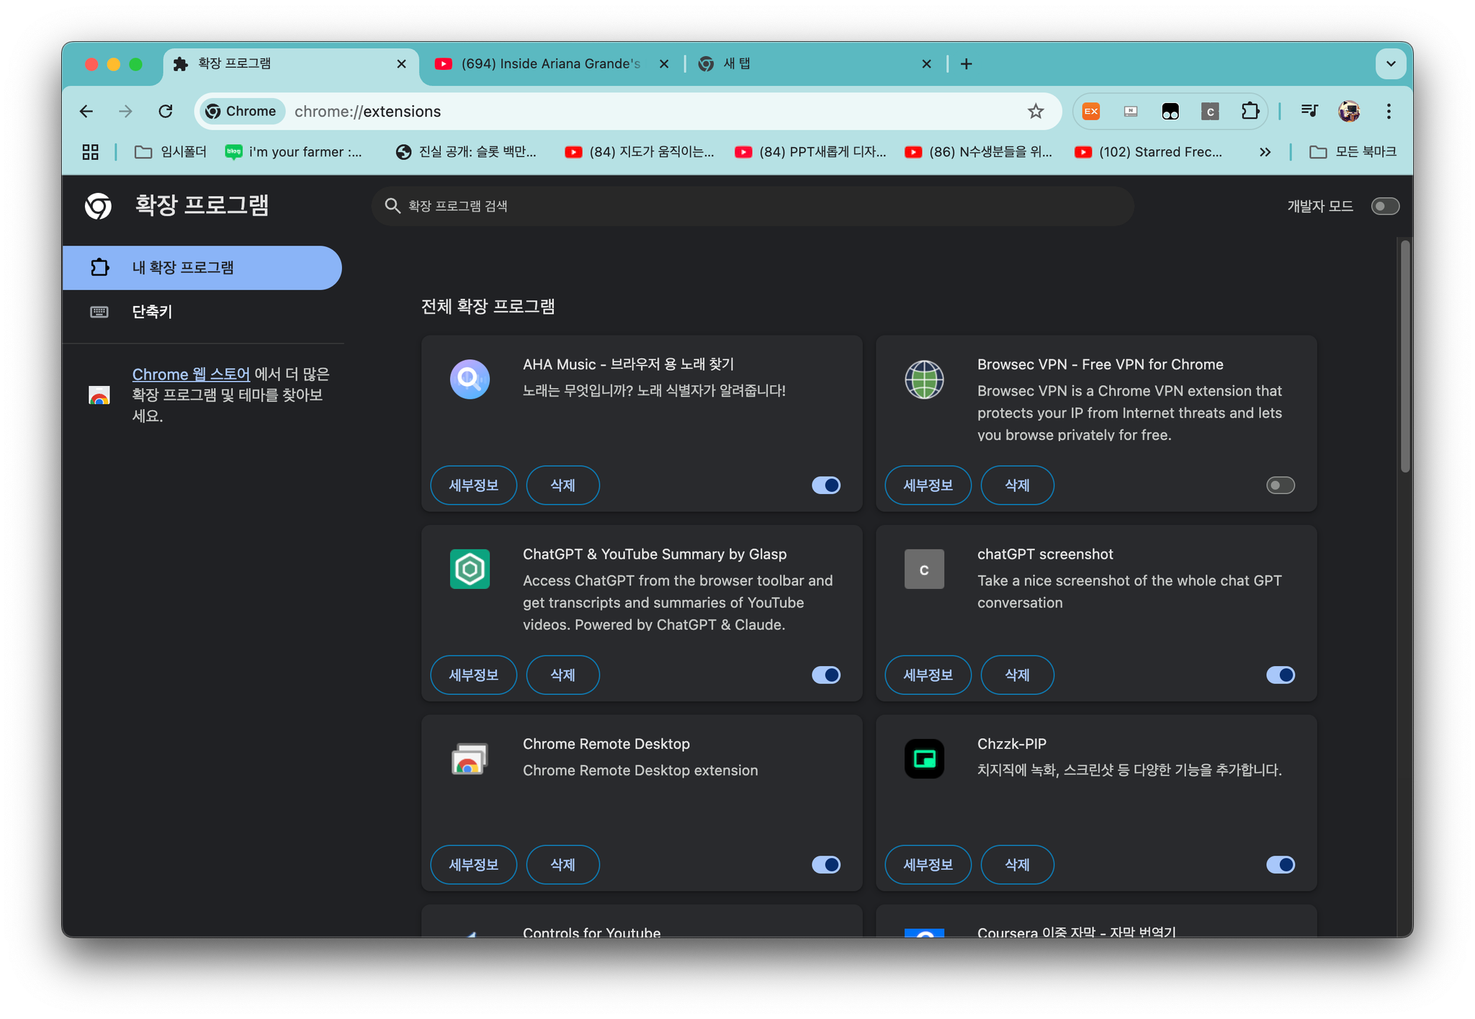Reload the extensions page

(166, 111)
